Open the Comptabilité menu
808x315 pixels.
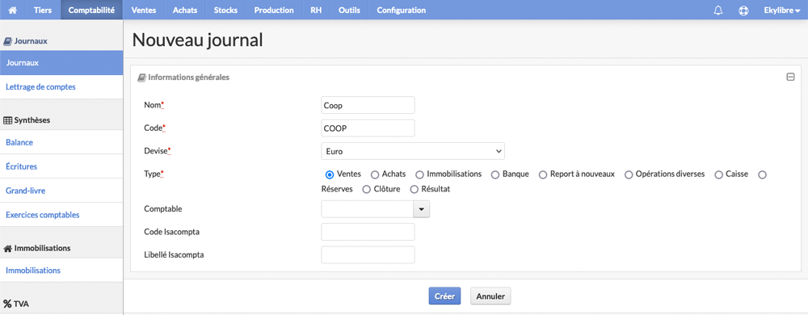91,10
